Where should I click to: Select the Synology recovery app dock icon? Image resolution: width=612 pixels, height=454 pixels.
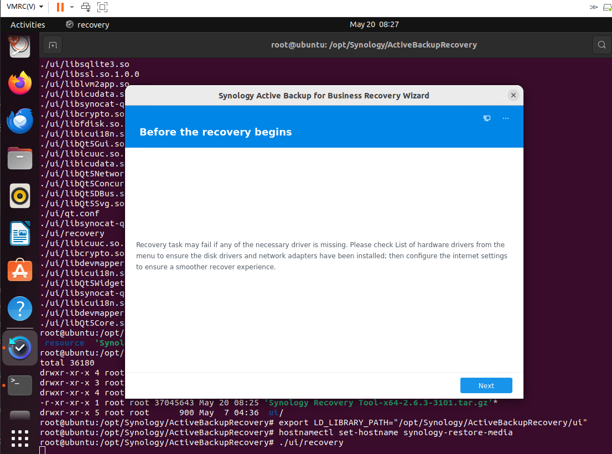point(19,348)
